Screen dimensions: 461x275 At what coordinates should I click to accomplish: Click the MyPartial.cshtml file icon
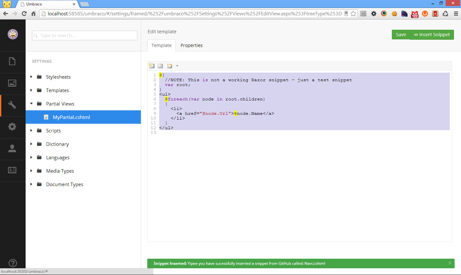[46, 117]
